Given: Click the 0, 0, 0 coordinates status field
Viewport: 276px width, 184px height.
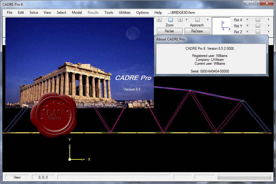Looking at the screenshot, I should [43, 177].
